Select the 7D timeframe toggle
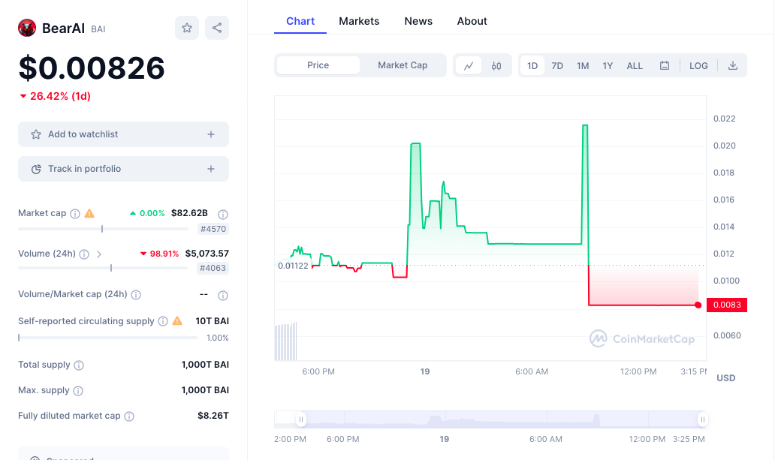The width and height of the screenshot is (775, 460). click(557, 65)
